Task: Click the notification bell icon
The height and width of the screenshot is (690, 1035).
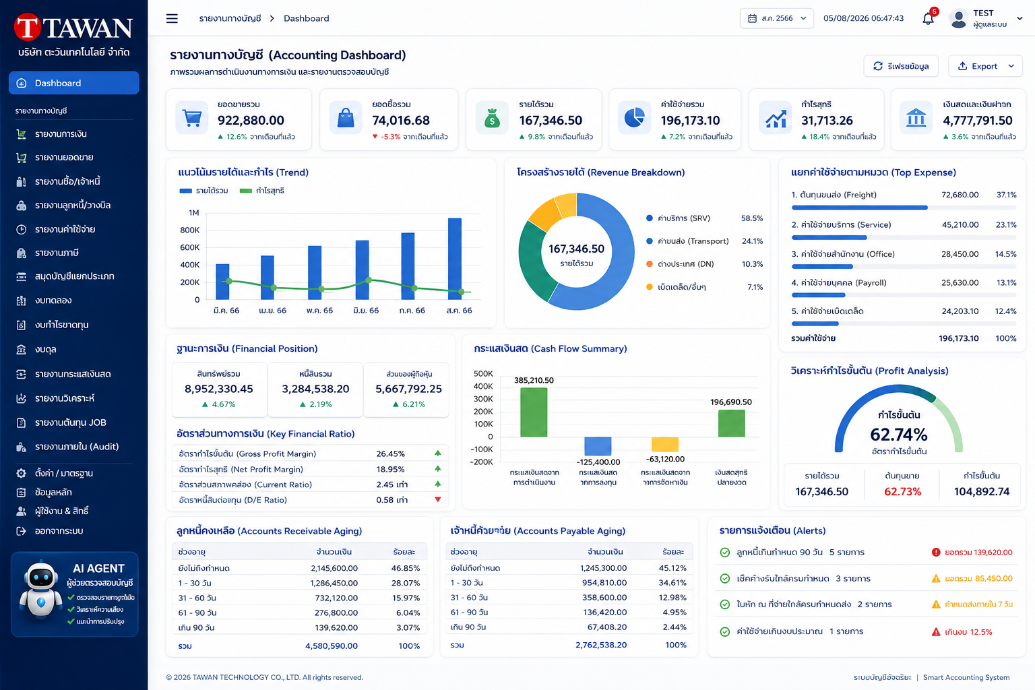Action: point(929,18)
